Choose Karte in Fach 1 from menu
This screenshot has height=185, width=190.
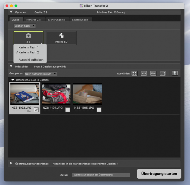[x=28, y=47]
